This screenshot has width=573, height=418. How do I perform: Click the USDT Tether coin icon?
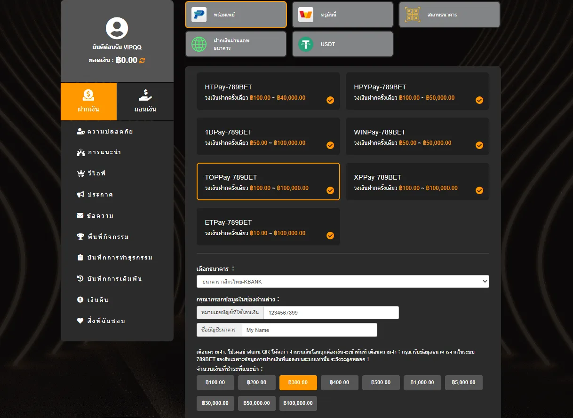click(306, 44)
